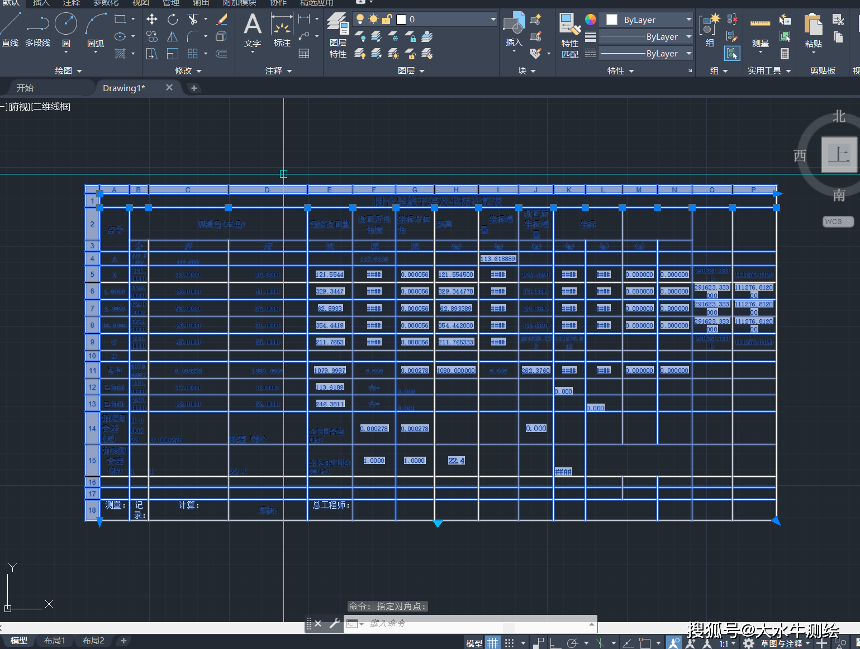860x649 pixels.
Task: Click the clipboard Cut icon
Action: point(838,20)
